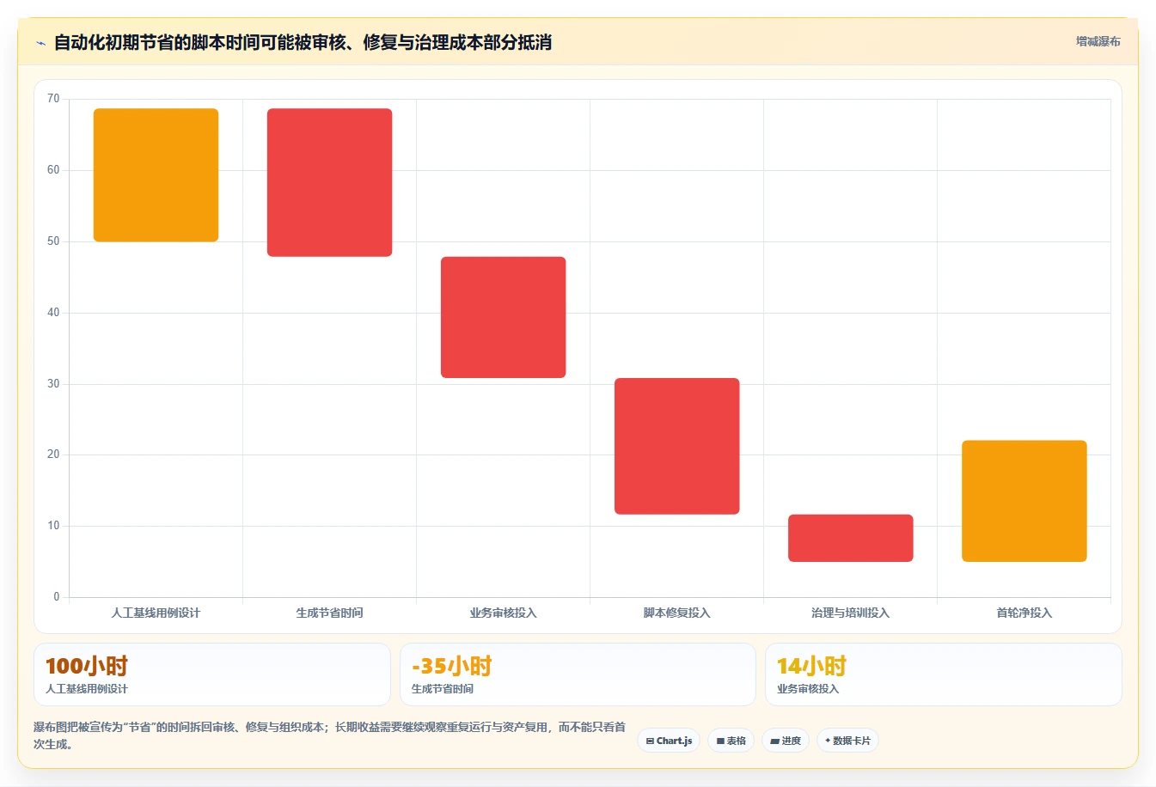Image resolution: width=1156 pixels, height=787 pixels.
Task: Click the y-axis value 70
Action: (x=53, y=99)
